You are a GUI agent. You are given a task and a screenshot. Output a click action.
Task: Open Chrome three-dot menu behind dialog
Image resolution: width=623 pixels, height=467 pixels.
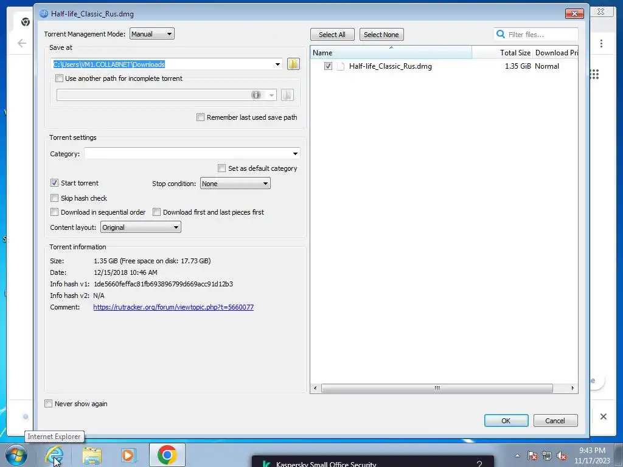[x=601, y=43]
